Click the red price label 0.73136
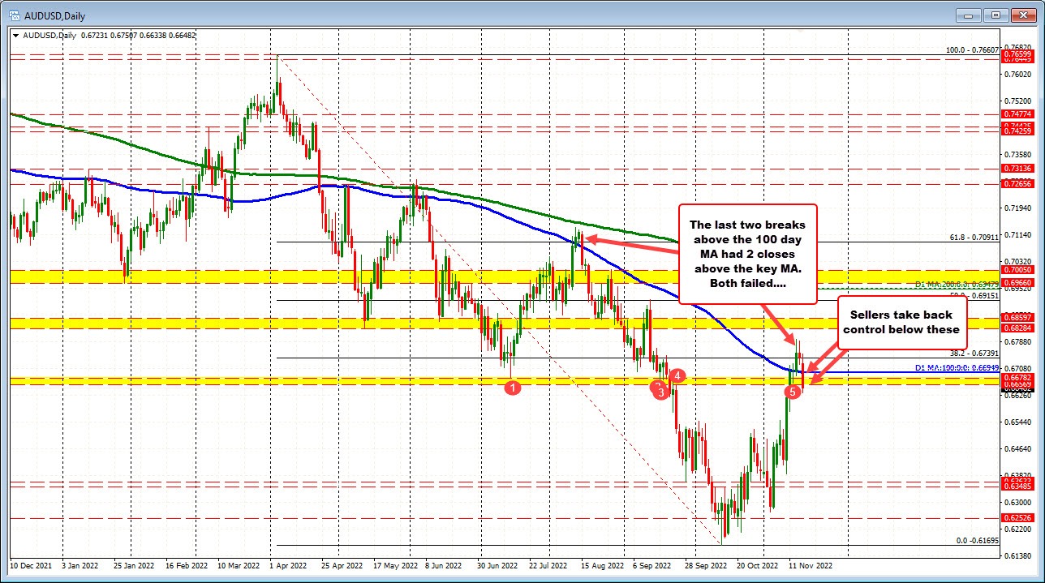This screenshot has width=1045, height=583. click(x=1017, y=169)
